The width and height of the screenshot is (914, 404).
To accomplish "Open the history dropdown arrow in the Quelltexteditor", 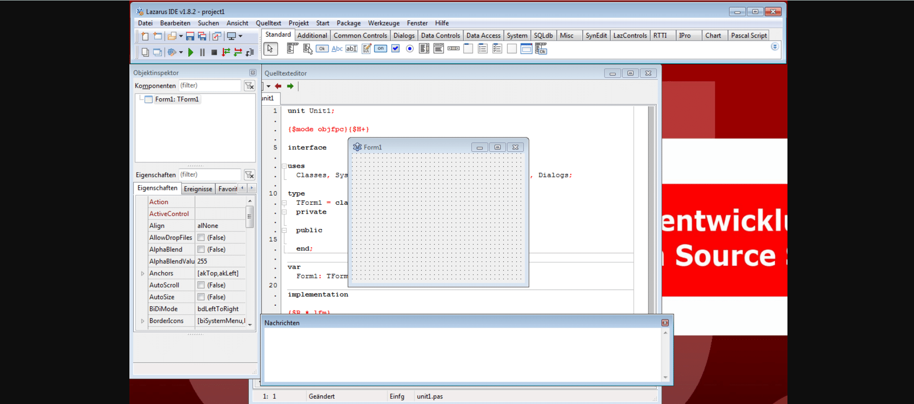I will point(268,86).
